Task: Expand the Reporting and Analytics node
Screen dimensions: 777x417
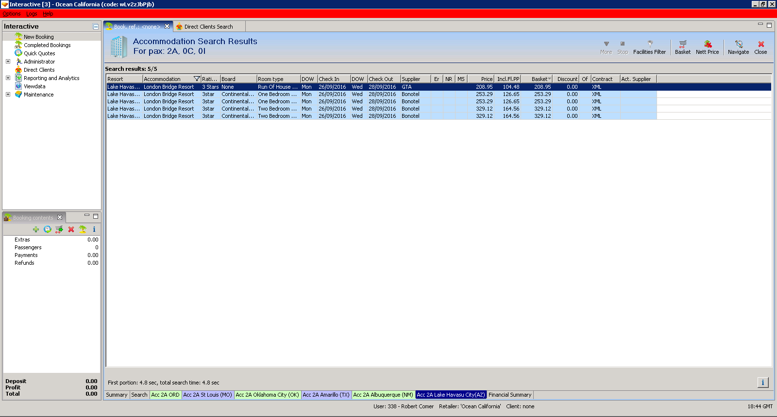Action: click(8, 78)
